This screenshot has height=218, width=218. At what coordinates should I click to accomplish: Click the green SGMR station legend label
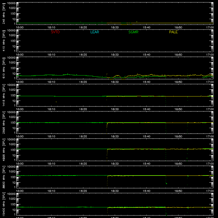133,32
